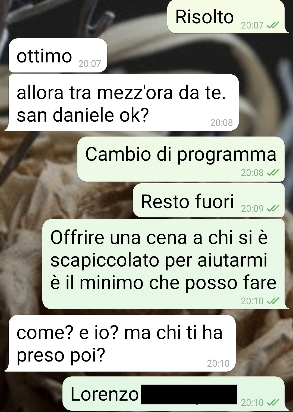
Task: Tap the read ticks on 20:10 dinner message
Action: point(272,301)
